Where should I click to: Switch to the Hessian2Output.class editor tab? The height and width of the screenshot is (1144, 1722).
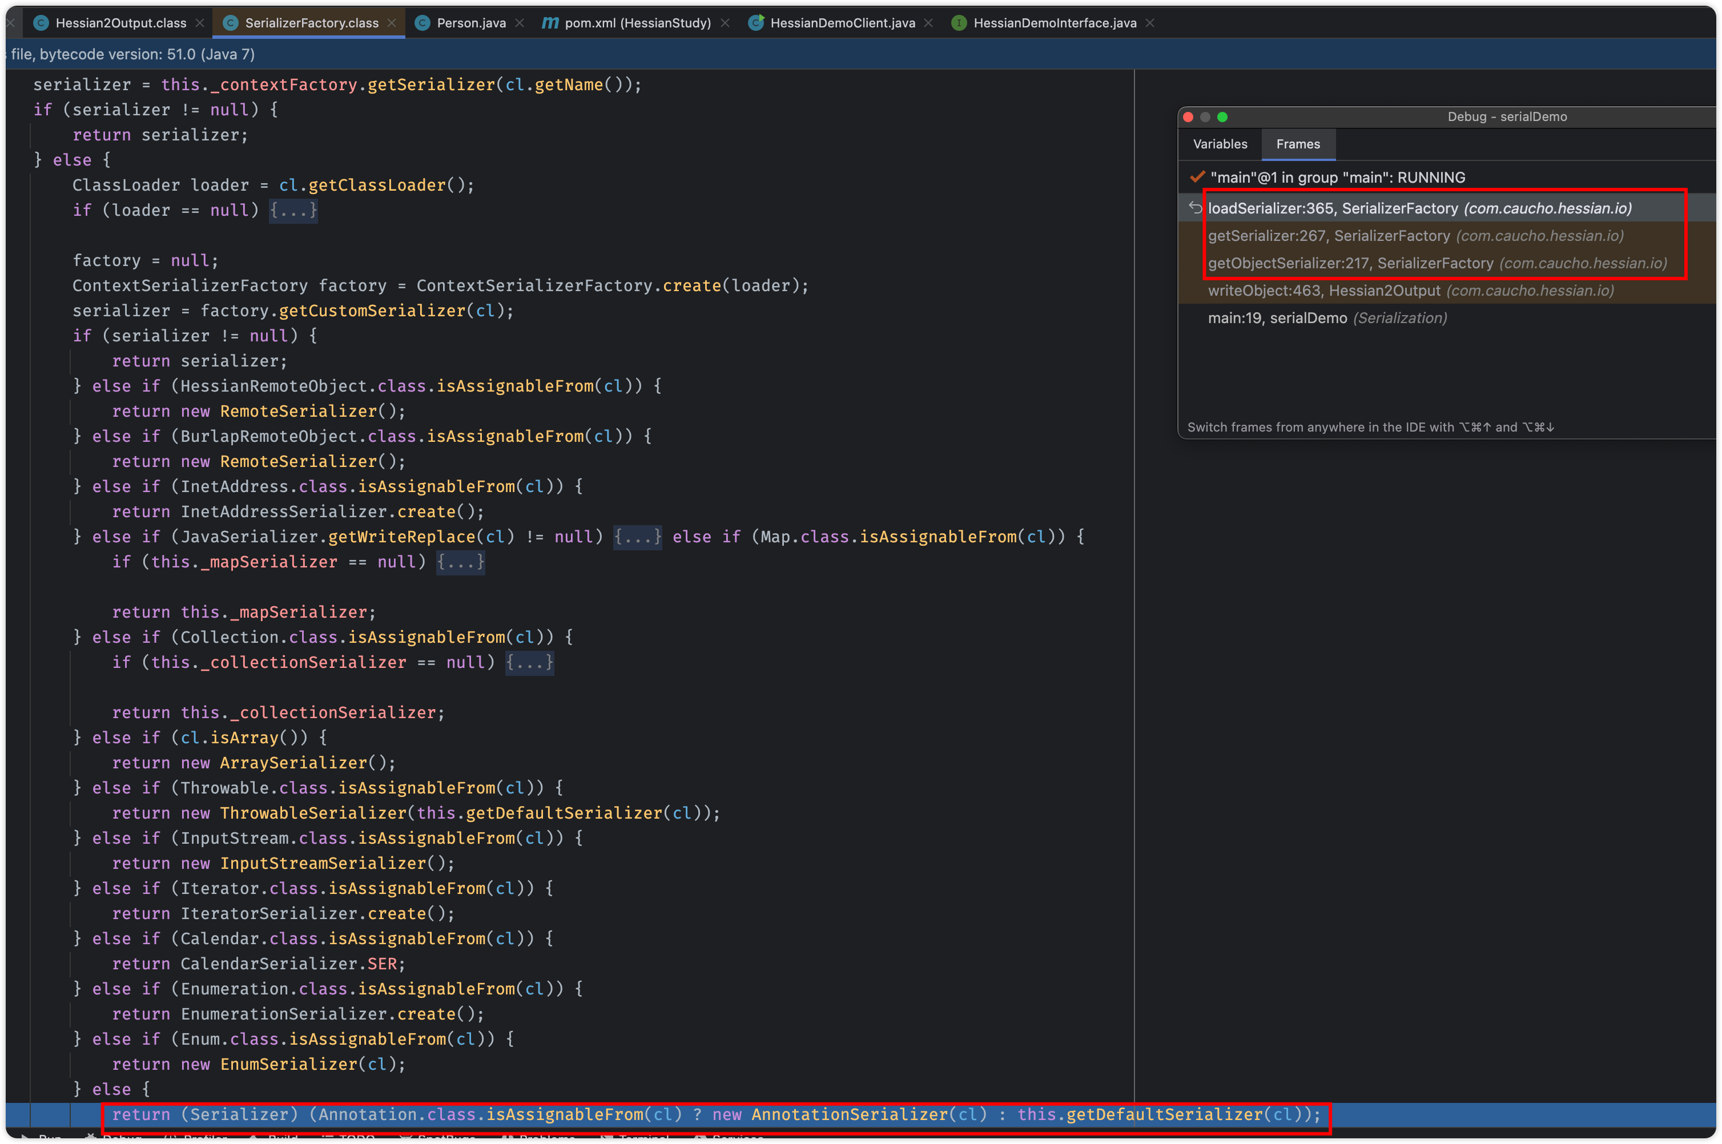[x=120, y=23]
